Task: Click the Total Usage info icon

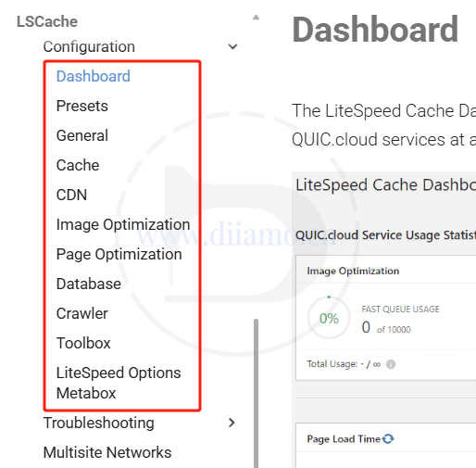Action: point(391,364)
